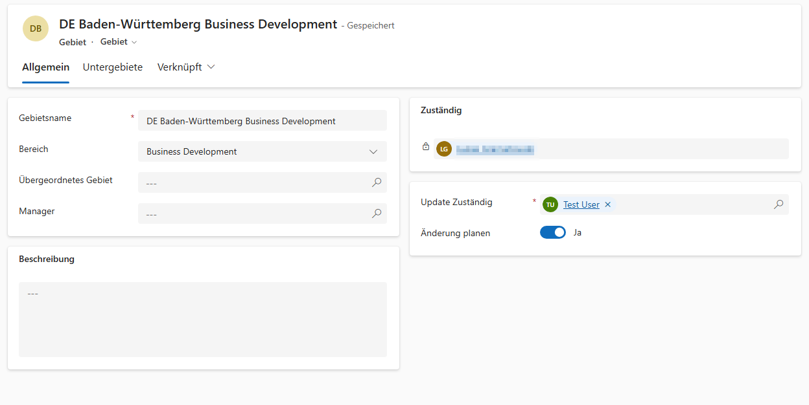Image resolution: width=809 pixels, height=405 pixels.
Task: Toggle the Änderung planen switch
Action: coord(553,232)
